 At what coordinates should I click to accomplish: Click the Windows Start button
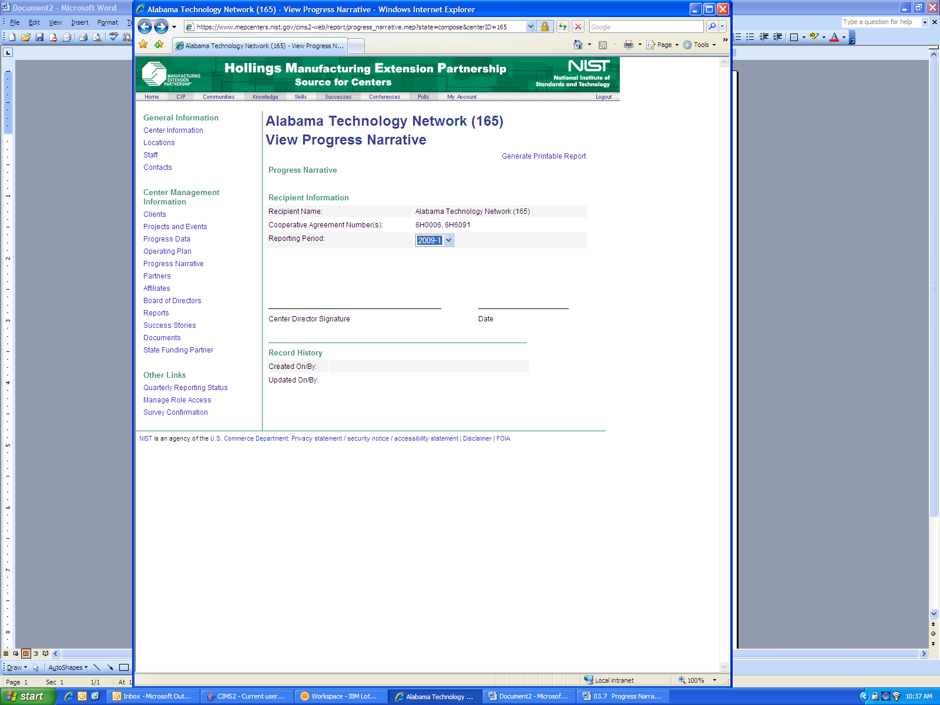28,696
